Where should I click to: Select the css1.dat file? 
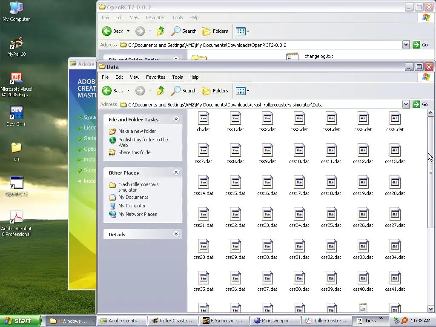coord(235,122)
